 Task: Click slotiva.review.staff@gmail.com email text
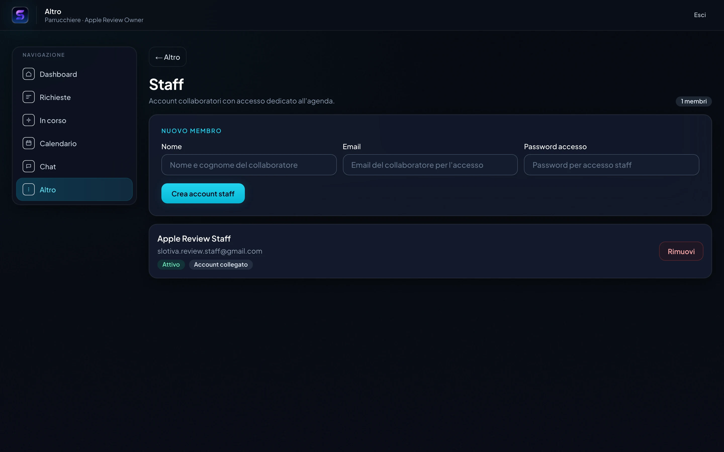(210, 251)
